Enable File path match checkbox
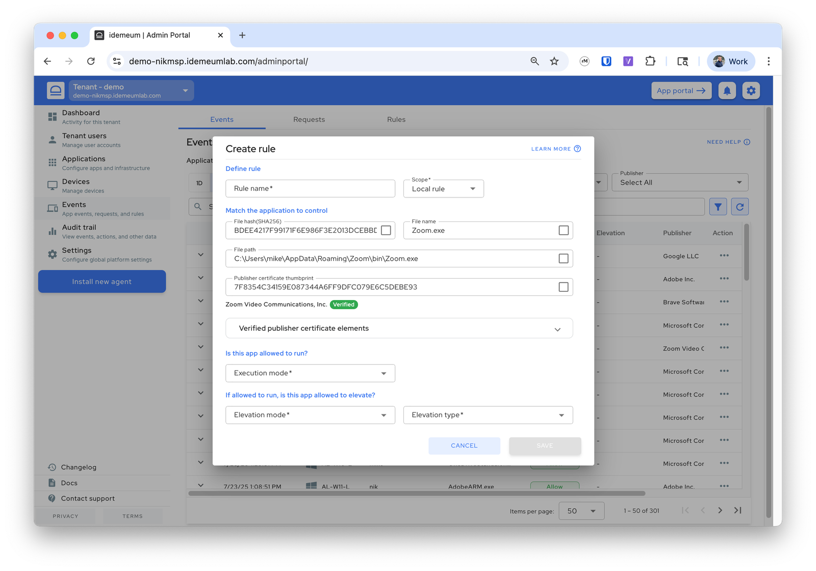 point(564,259)
